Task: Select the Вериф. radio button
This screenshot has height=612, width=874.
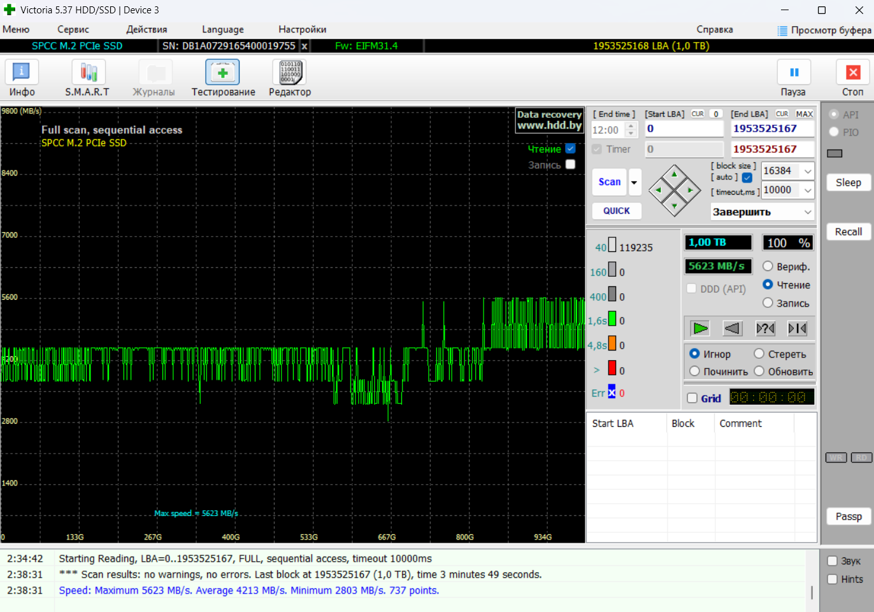Action: click(x=768, y=267)
